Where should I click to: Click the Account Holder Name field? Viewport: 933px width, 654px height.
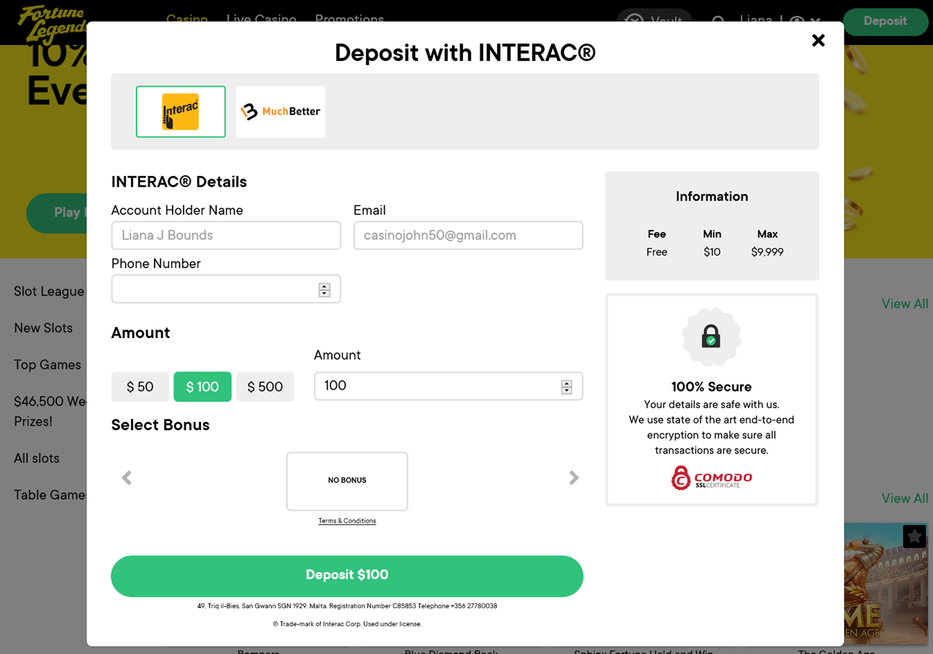[226, 236]
